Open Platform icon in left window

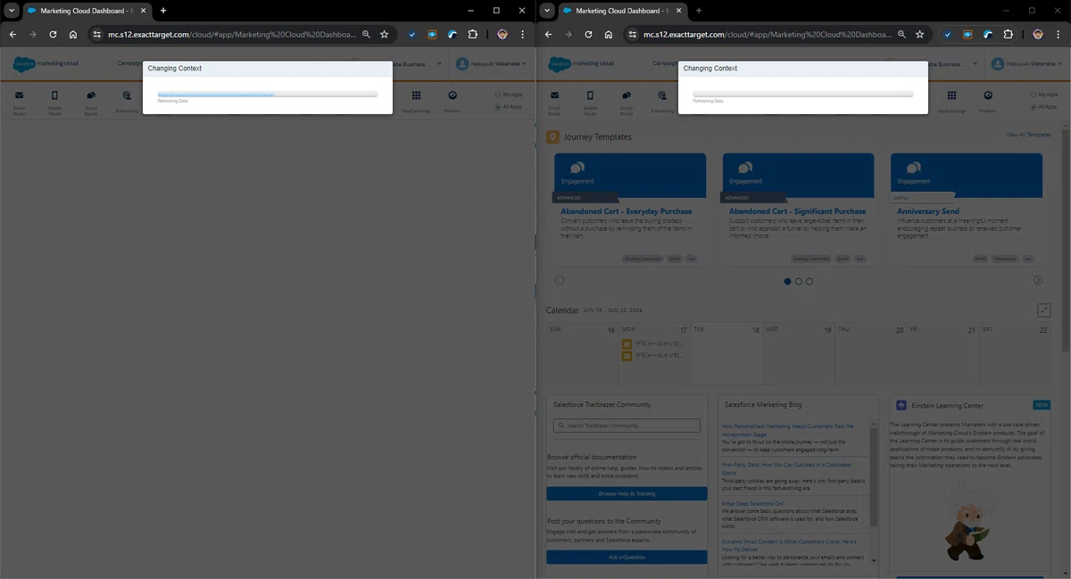452,95
